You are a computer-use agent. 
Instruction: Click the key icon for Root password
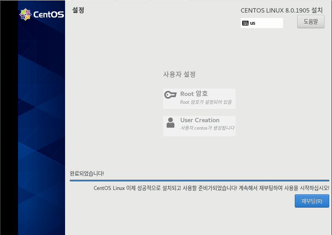[170, 95]
